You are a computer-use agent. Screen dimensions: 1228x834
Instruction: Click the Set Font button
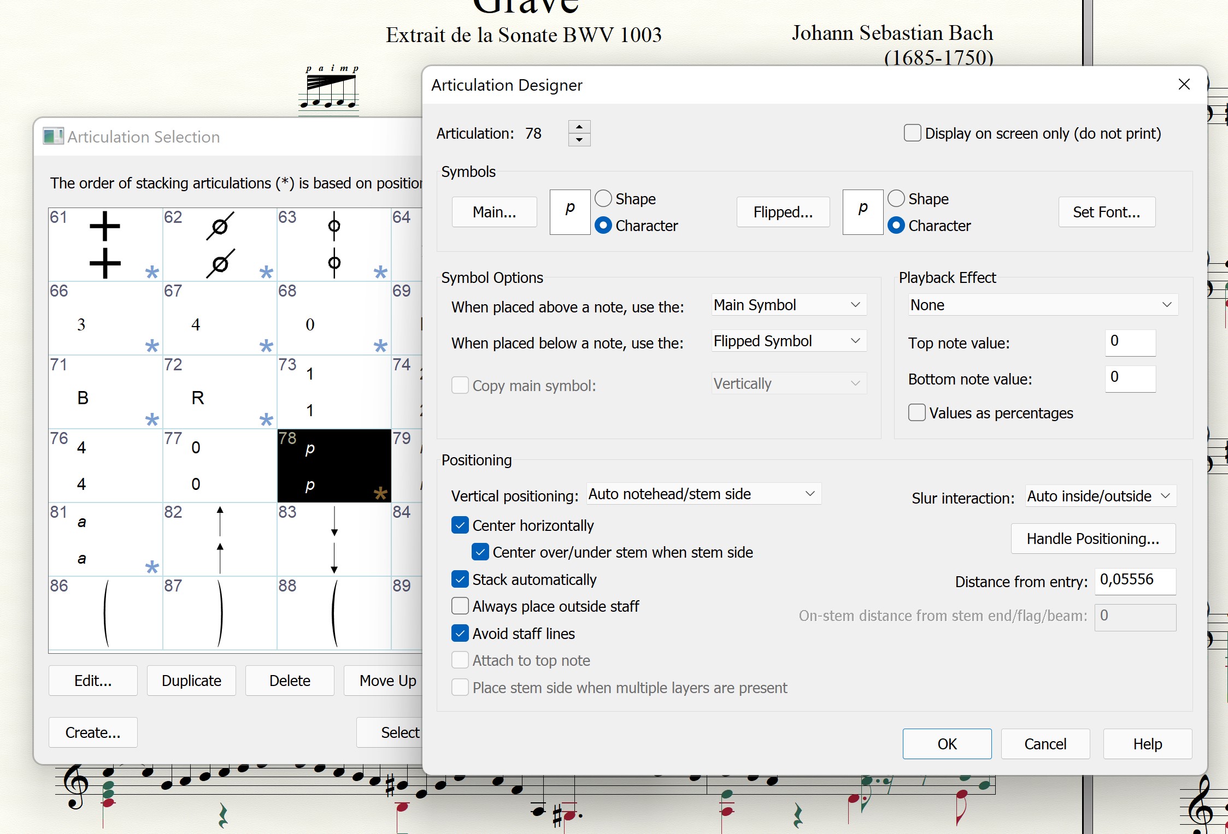click(1106, 212)
